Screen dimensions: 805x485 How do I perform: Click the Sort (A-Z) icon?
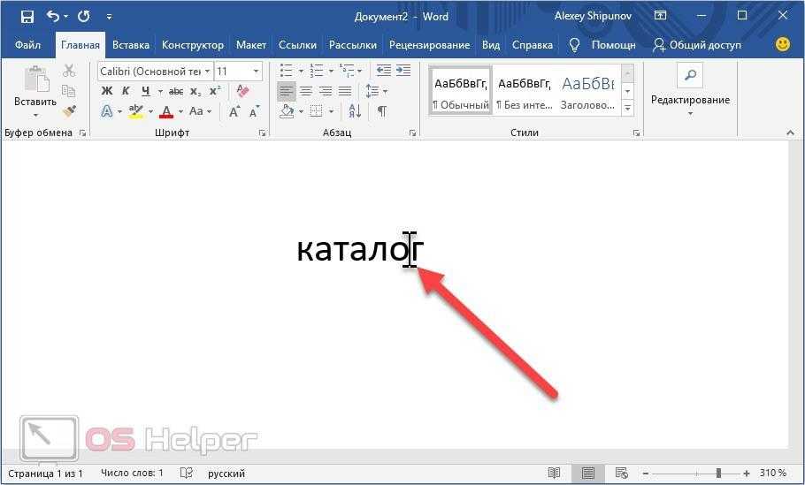pos(355,111)
